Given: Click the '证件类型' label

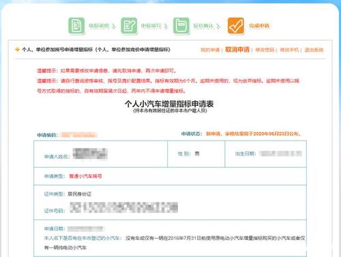Looking at the screenshot, I should tap(55, 194).
